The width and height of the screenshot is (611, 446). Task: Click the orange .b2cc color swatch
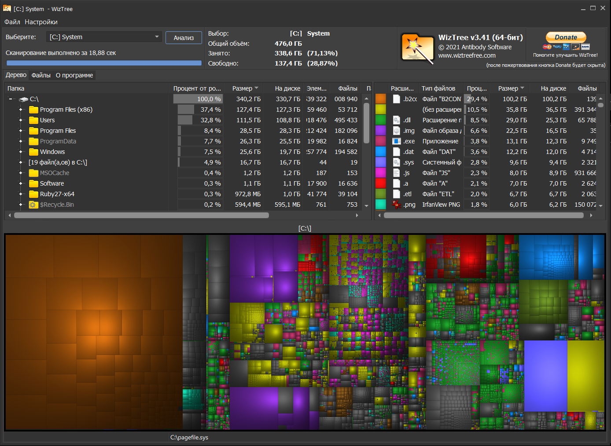click(381, 99)
